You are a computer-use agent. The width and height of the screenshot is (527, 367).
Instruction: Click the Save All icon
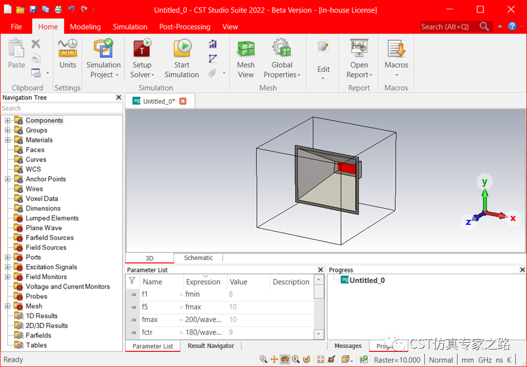tap(46, 9)
